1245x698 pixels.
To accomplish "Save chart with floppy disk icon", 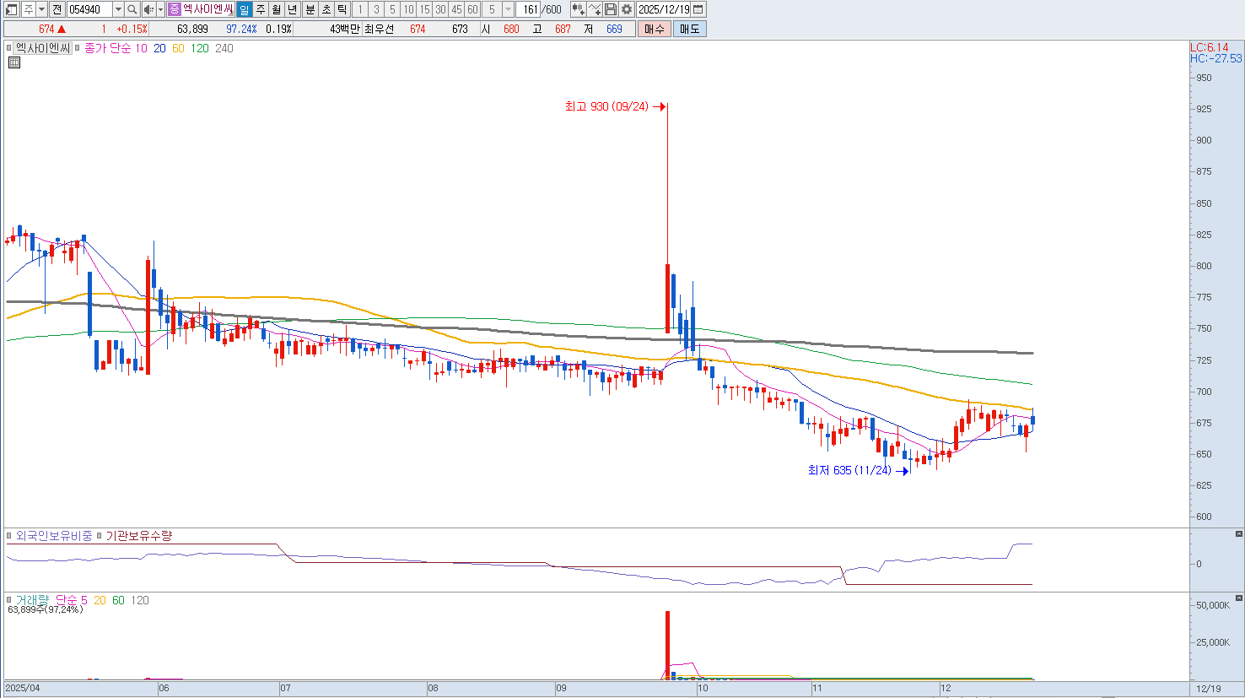I will 611,9.
